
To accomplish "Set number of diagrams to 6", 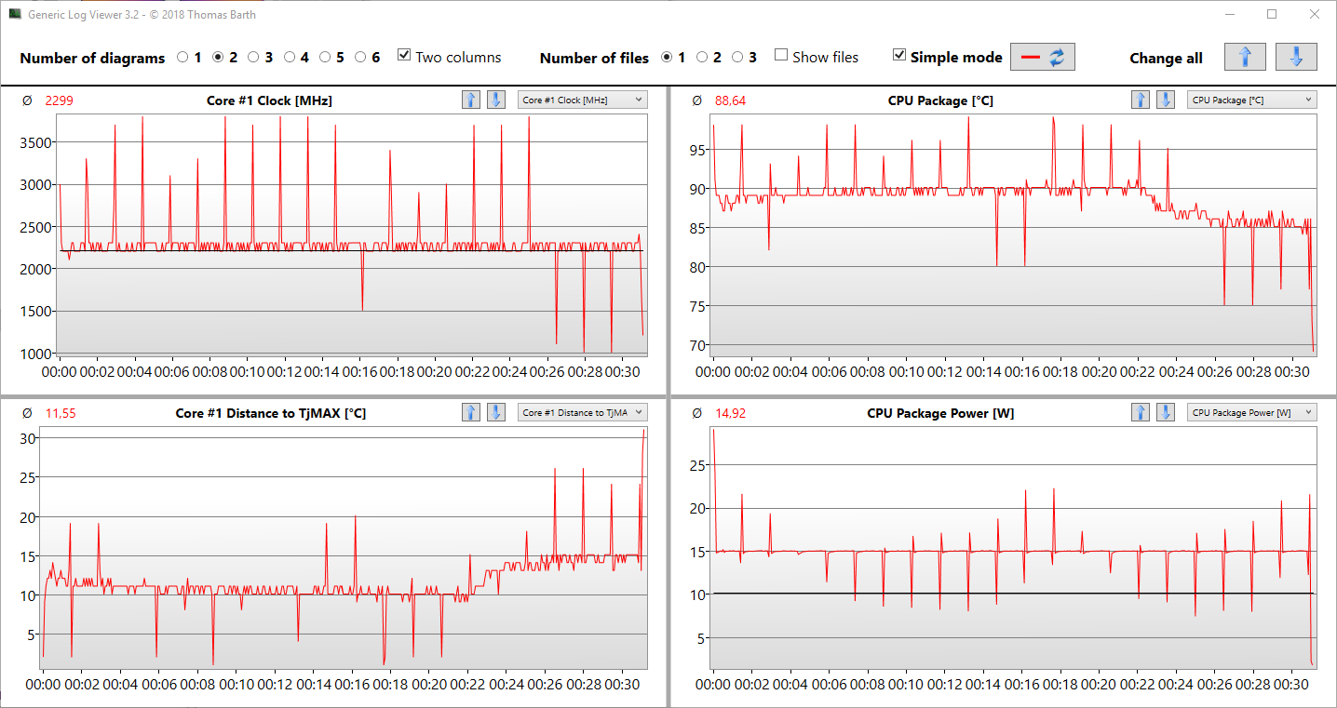I will coord(360,57).
